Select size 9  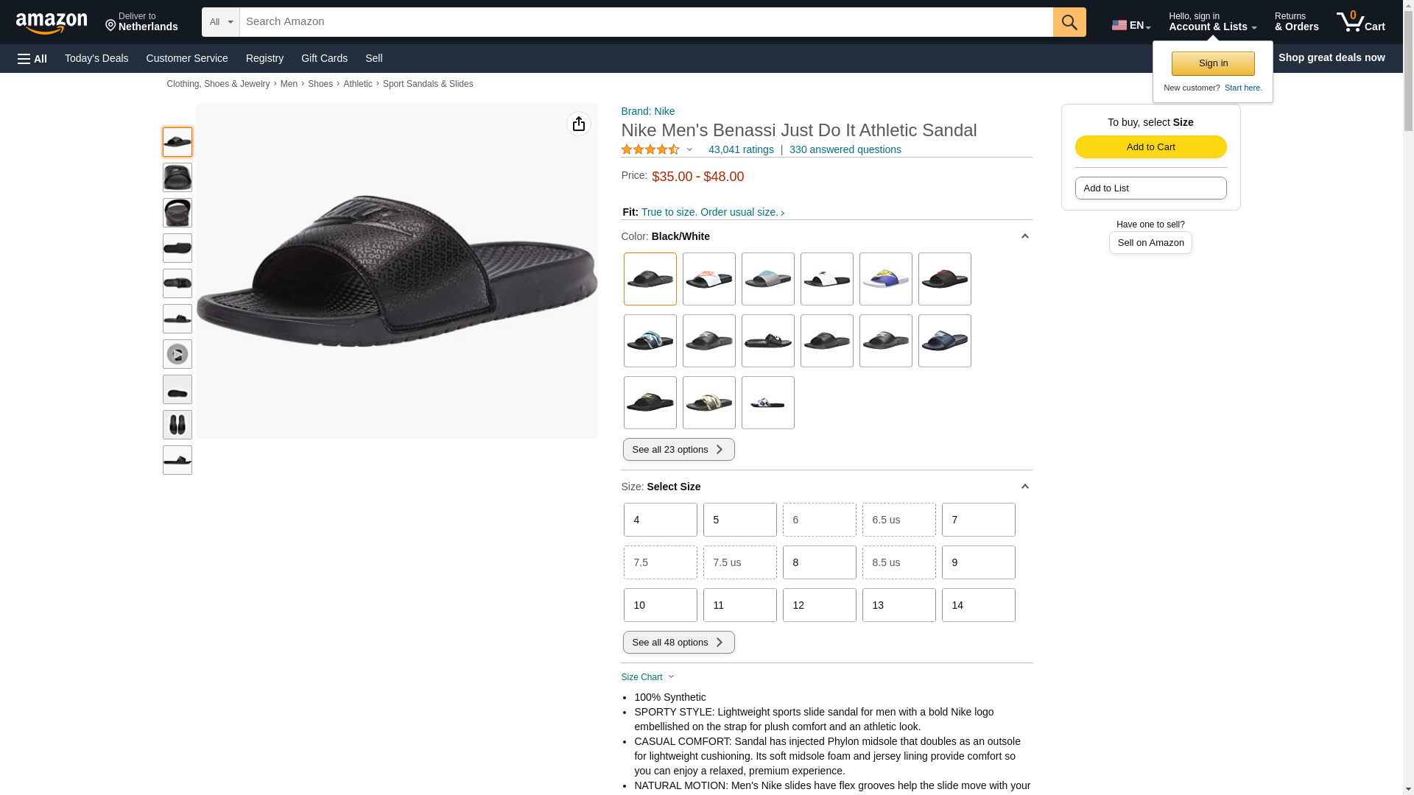977,562
